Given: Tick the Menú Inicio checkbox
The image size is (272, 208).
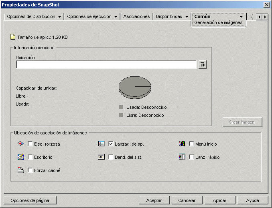Looking at the screenshot, I should coord(191,144).
